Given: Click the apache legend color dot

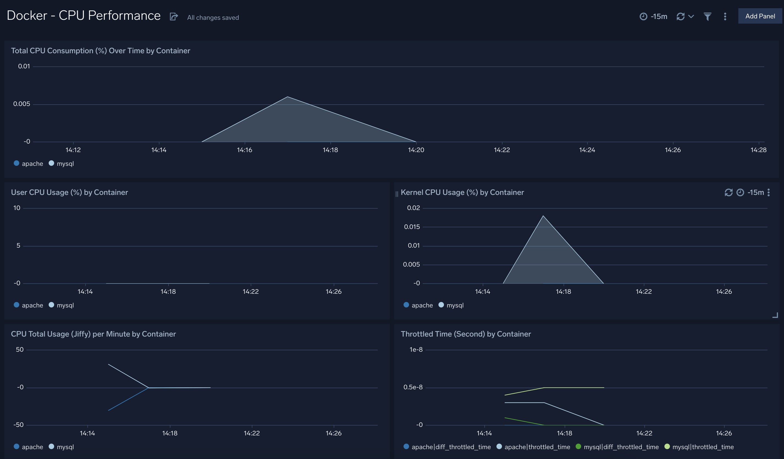Looking at the screenshot, I should tap(16, 163).
